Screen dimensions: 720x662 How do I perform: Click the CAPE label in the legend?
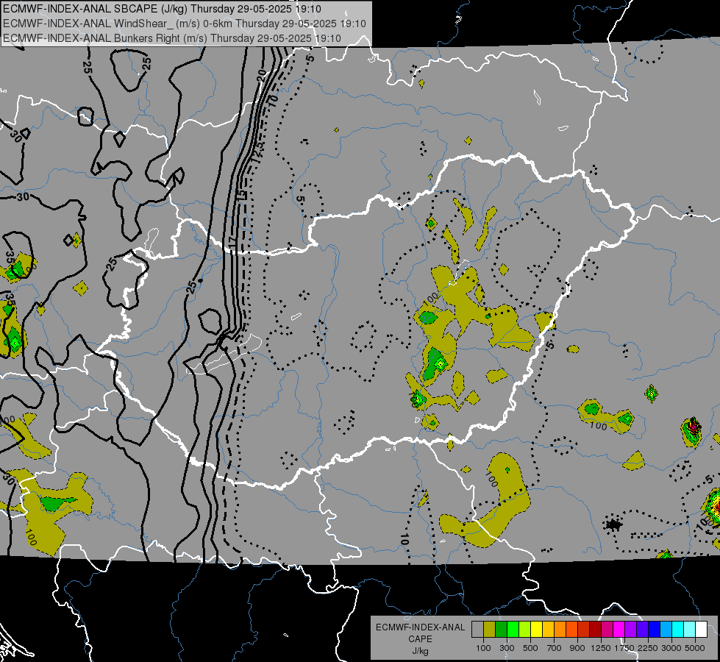tap(420, 639)
